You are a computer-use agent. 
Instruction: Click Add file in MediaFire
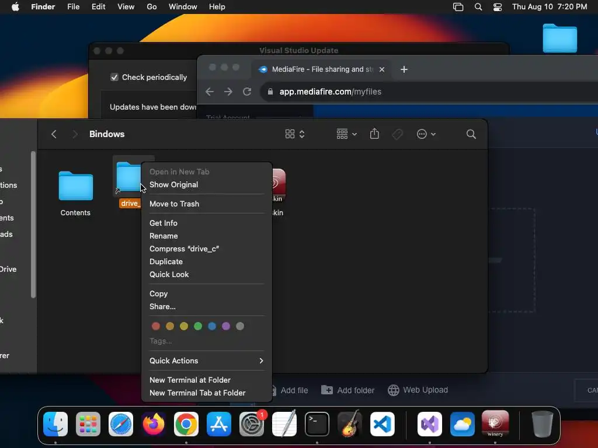pos(290,390)
